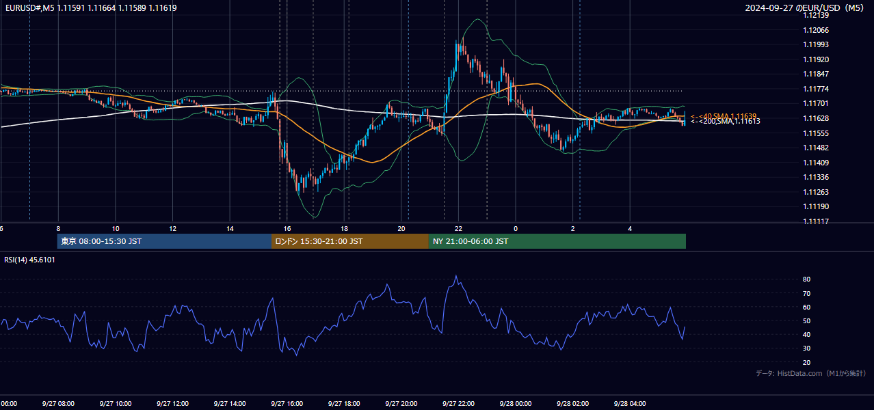The height and width of the screenshot is (410, 874).
Task: Click the 9/27 22:00 bottom time label
Action: (x=458, y=404)
